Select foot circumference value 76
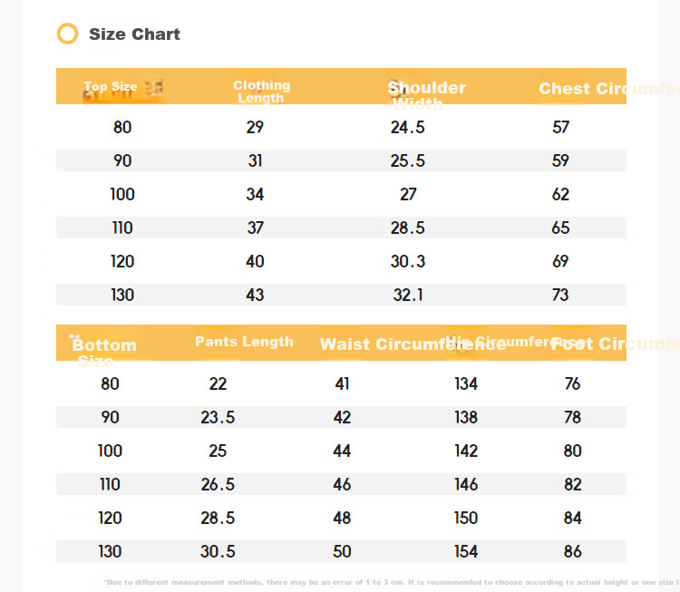This screenshot has height=592, width=680. pyautogui.click(x=572, y=383)
